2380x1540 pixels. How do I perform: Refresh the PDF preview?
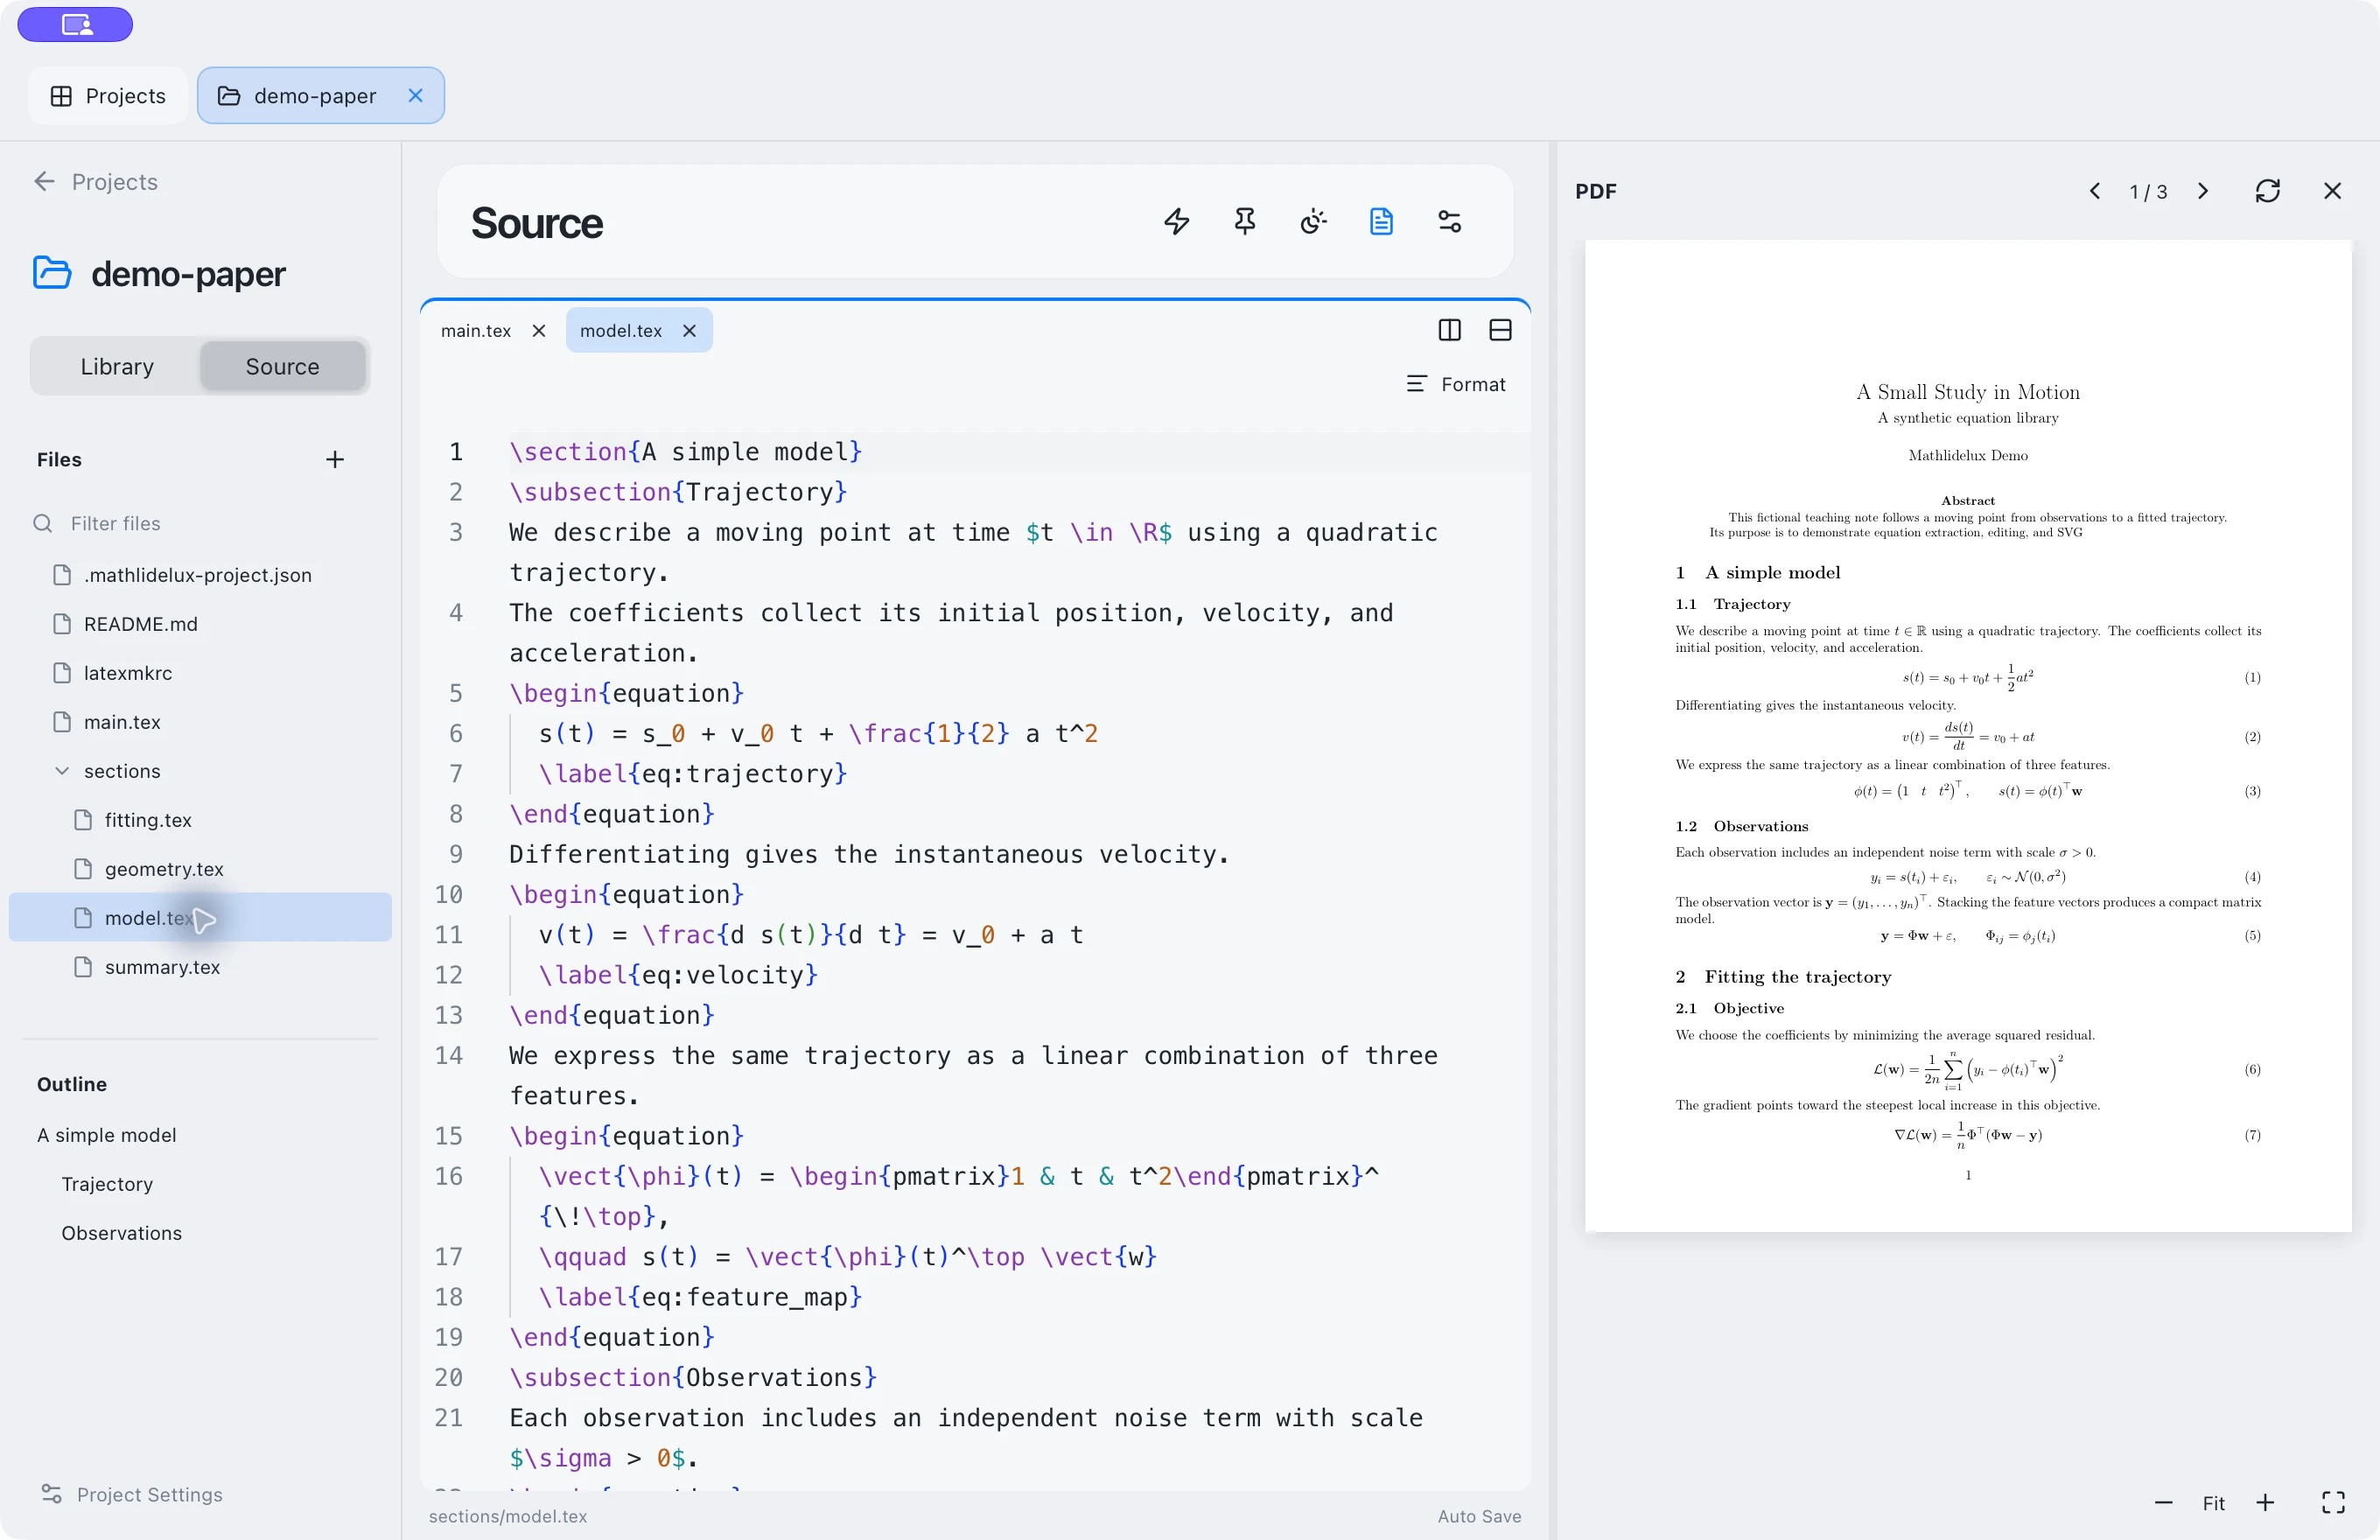(x=2268, y=191)
